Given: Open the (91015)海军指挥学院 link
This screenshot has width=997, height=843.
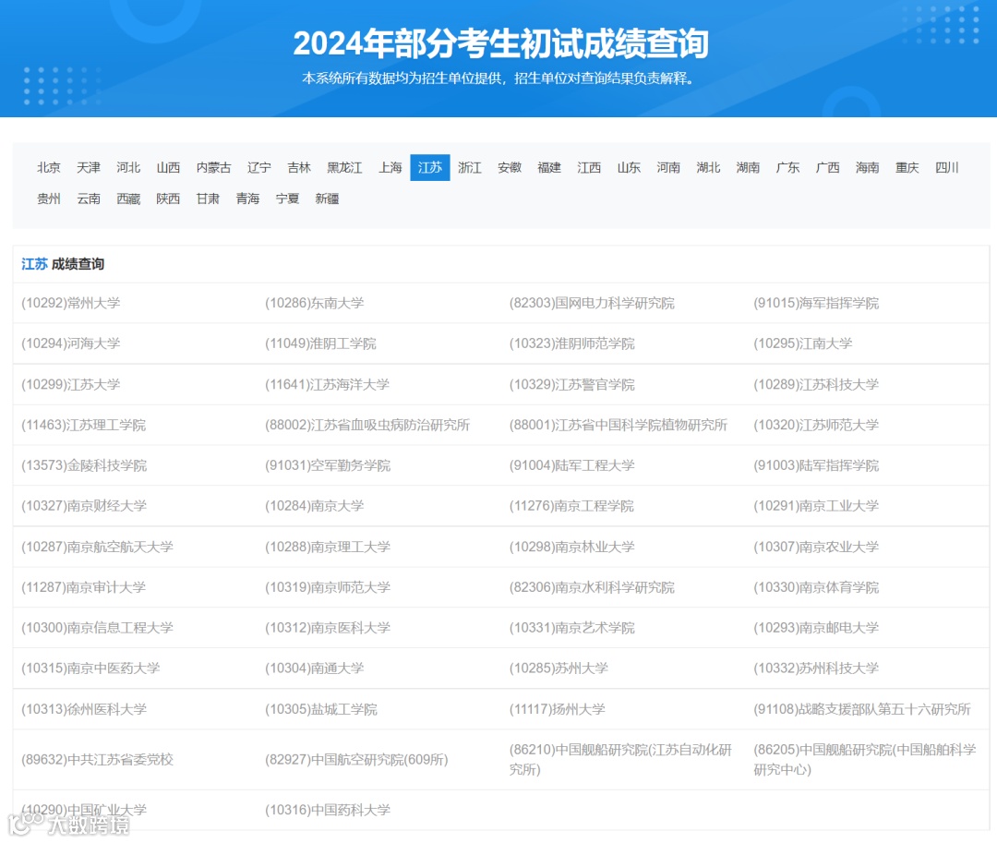Looking at the screenshot, I should tap(816, 303).
